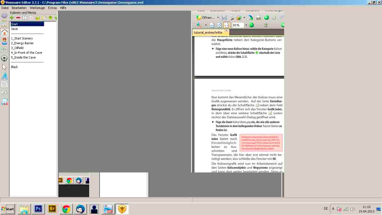The image size is (382, 215).
Task: Click the magnifier zoom tool in PDF viewer
Action: [199, 25]
